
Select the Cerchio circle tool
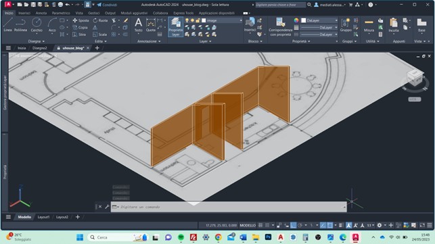37,25
